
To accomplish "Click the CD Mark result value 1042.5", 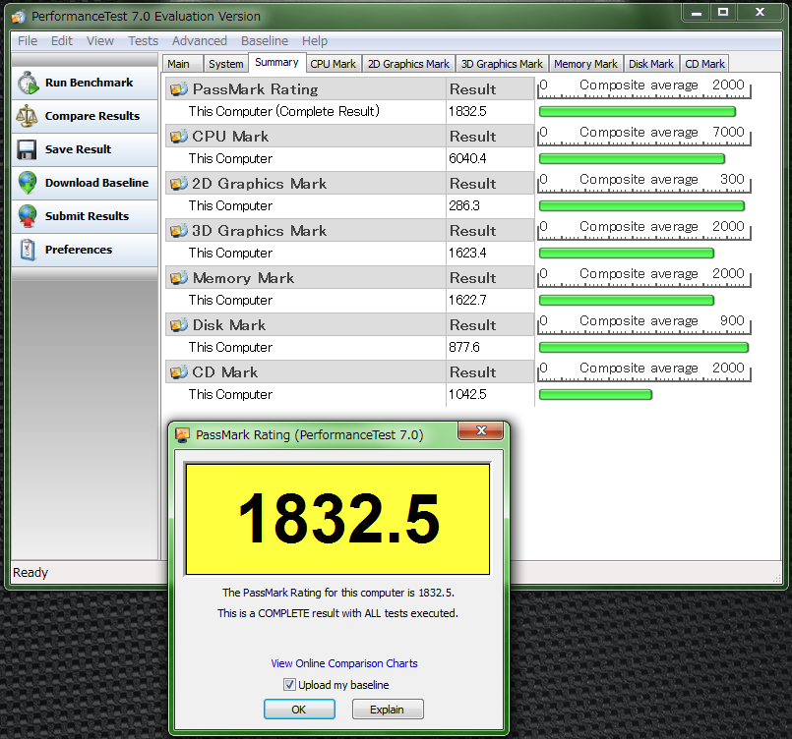I will (467, 394).
